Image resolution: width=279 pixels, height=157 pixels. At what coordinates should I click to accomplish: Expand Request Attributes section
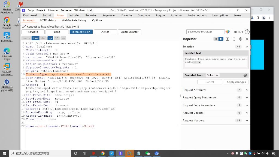pos(247,90)
